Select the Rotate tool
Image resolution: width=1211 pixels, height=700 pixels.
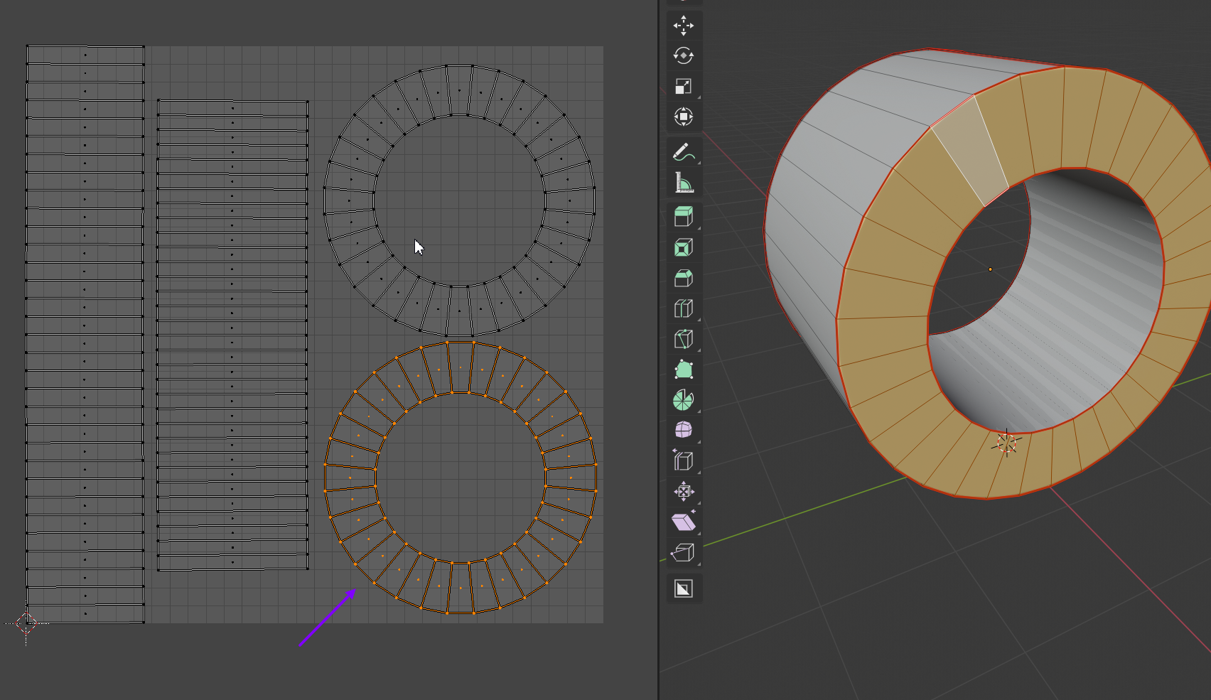pyautogui.click(x=684, y=56)
